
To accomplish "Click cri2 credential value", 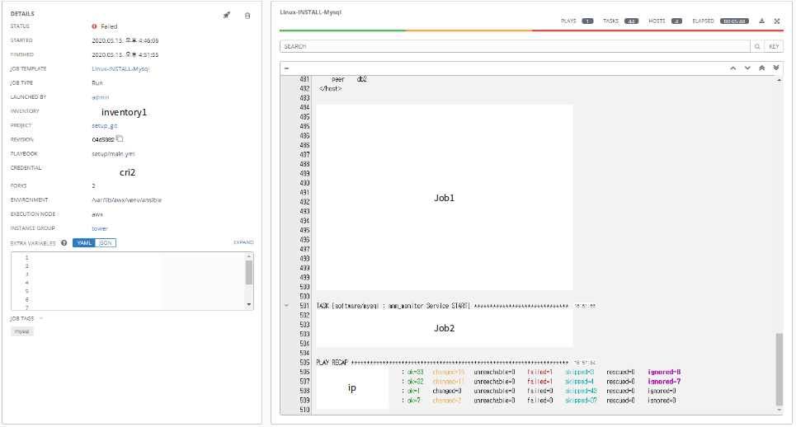I will pos(127,172).
